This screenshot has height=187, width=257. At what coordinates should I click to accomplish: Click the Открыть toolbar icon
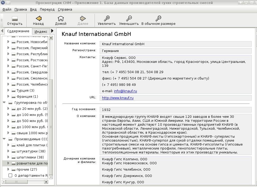pyautogui.click(x=15, y=19)
